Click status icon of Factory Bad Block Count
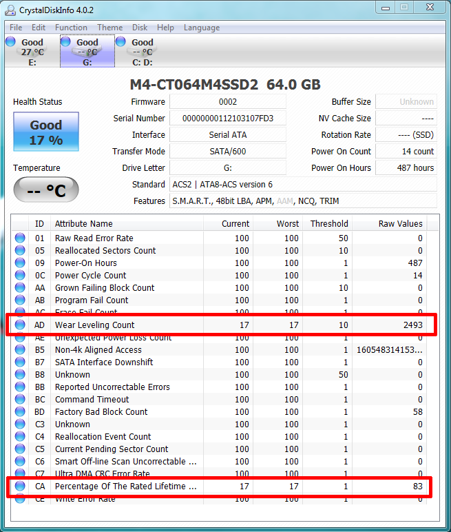 pos(20,411)
